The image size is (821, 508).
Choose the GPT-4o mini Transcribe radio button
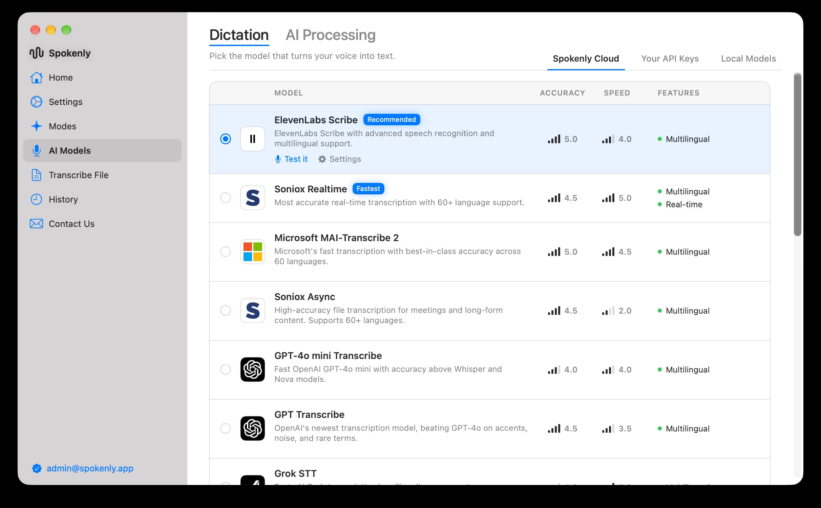(226, 369)
